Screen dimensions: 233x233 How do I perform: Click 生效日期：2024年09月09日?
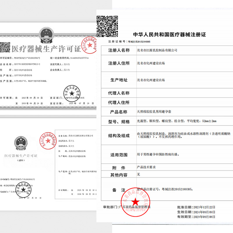click(x=196, y=212)
